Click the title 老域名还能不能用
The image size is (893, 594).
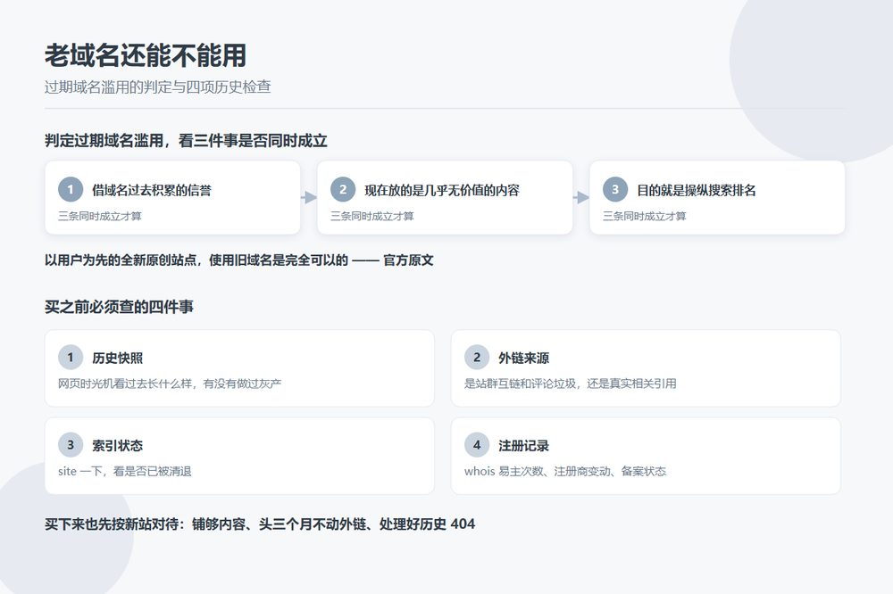tap(146, 56)
